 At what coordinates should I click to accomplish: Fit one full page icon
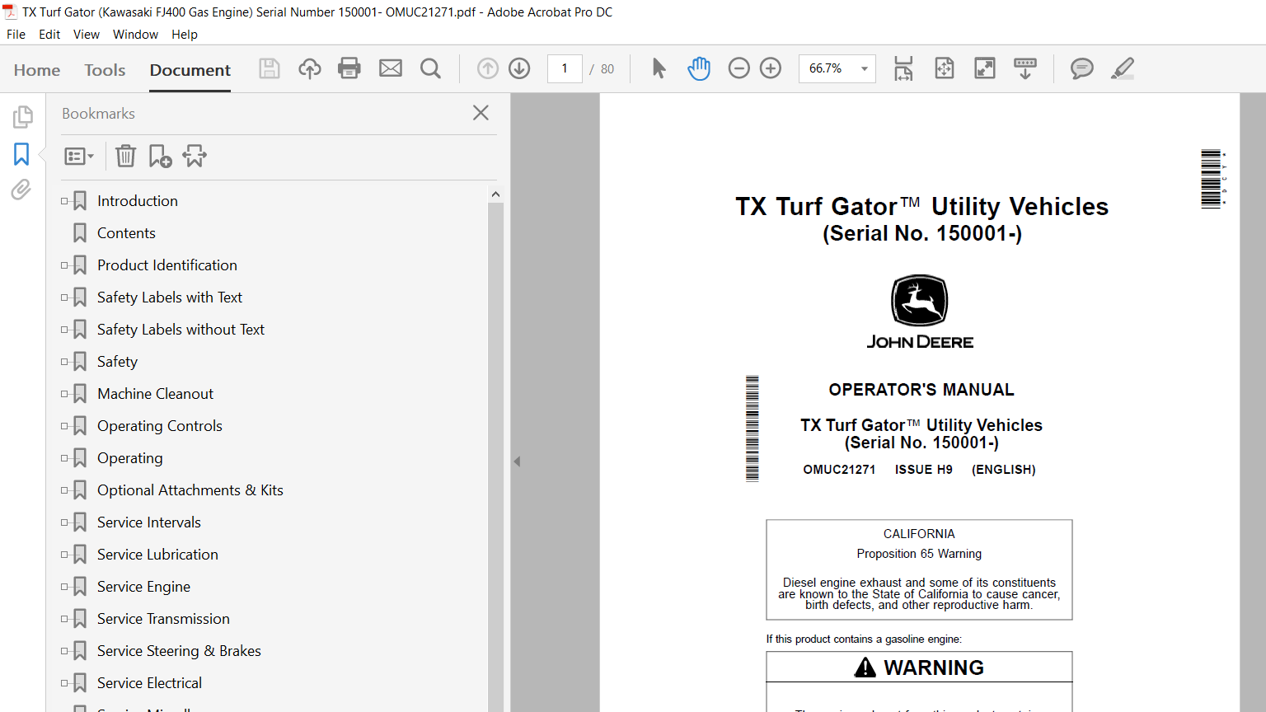pos(945,68)
